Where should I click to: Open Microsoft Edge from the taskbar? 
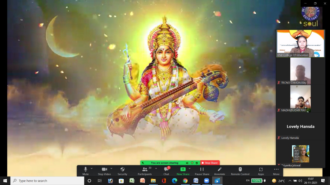tap(175, 181)
